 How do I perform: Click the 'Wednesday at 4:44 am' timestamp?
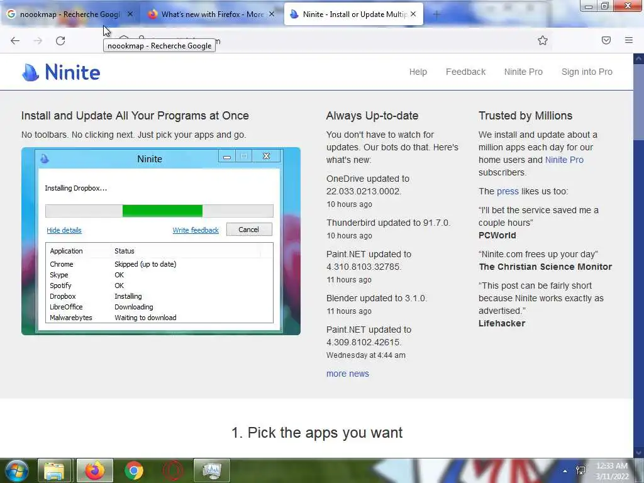[365, 355]
